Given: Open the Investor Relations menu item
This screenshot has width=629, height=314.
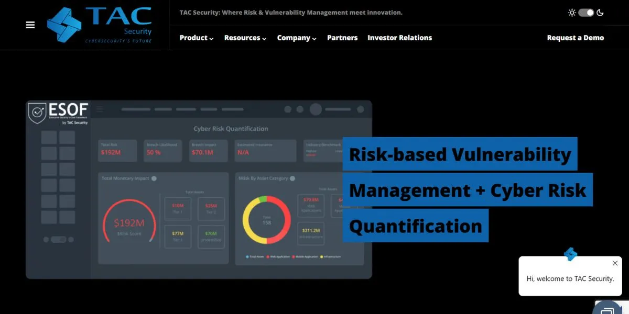Looking at the screenshot, I should coord(399,38).
